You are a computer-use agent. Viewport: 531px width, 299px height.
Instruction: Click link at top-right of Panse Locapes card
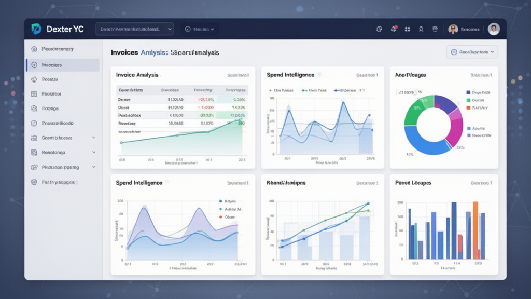(x=481, y=183)
